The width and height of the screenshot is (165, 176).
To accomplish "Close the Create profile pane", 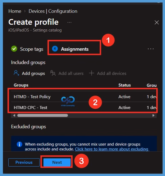I will 157,22.
